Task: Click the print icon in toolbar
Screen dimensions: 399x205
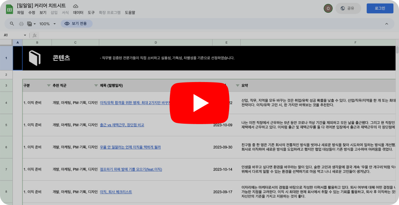Action: click(21, 24)
